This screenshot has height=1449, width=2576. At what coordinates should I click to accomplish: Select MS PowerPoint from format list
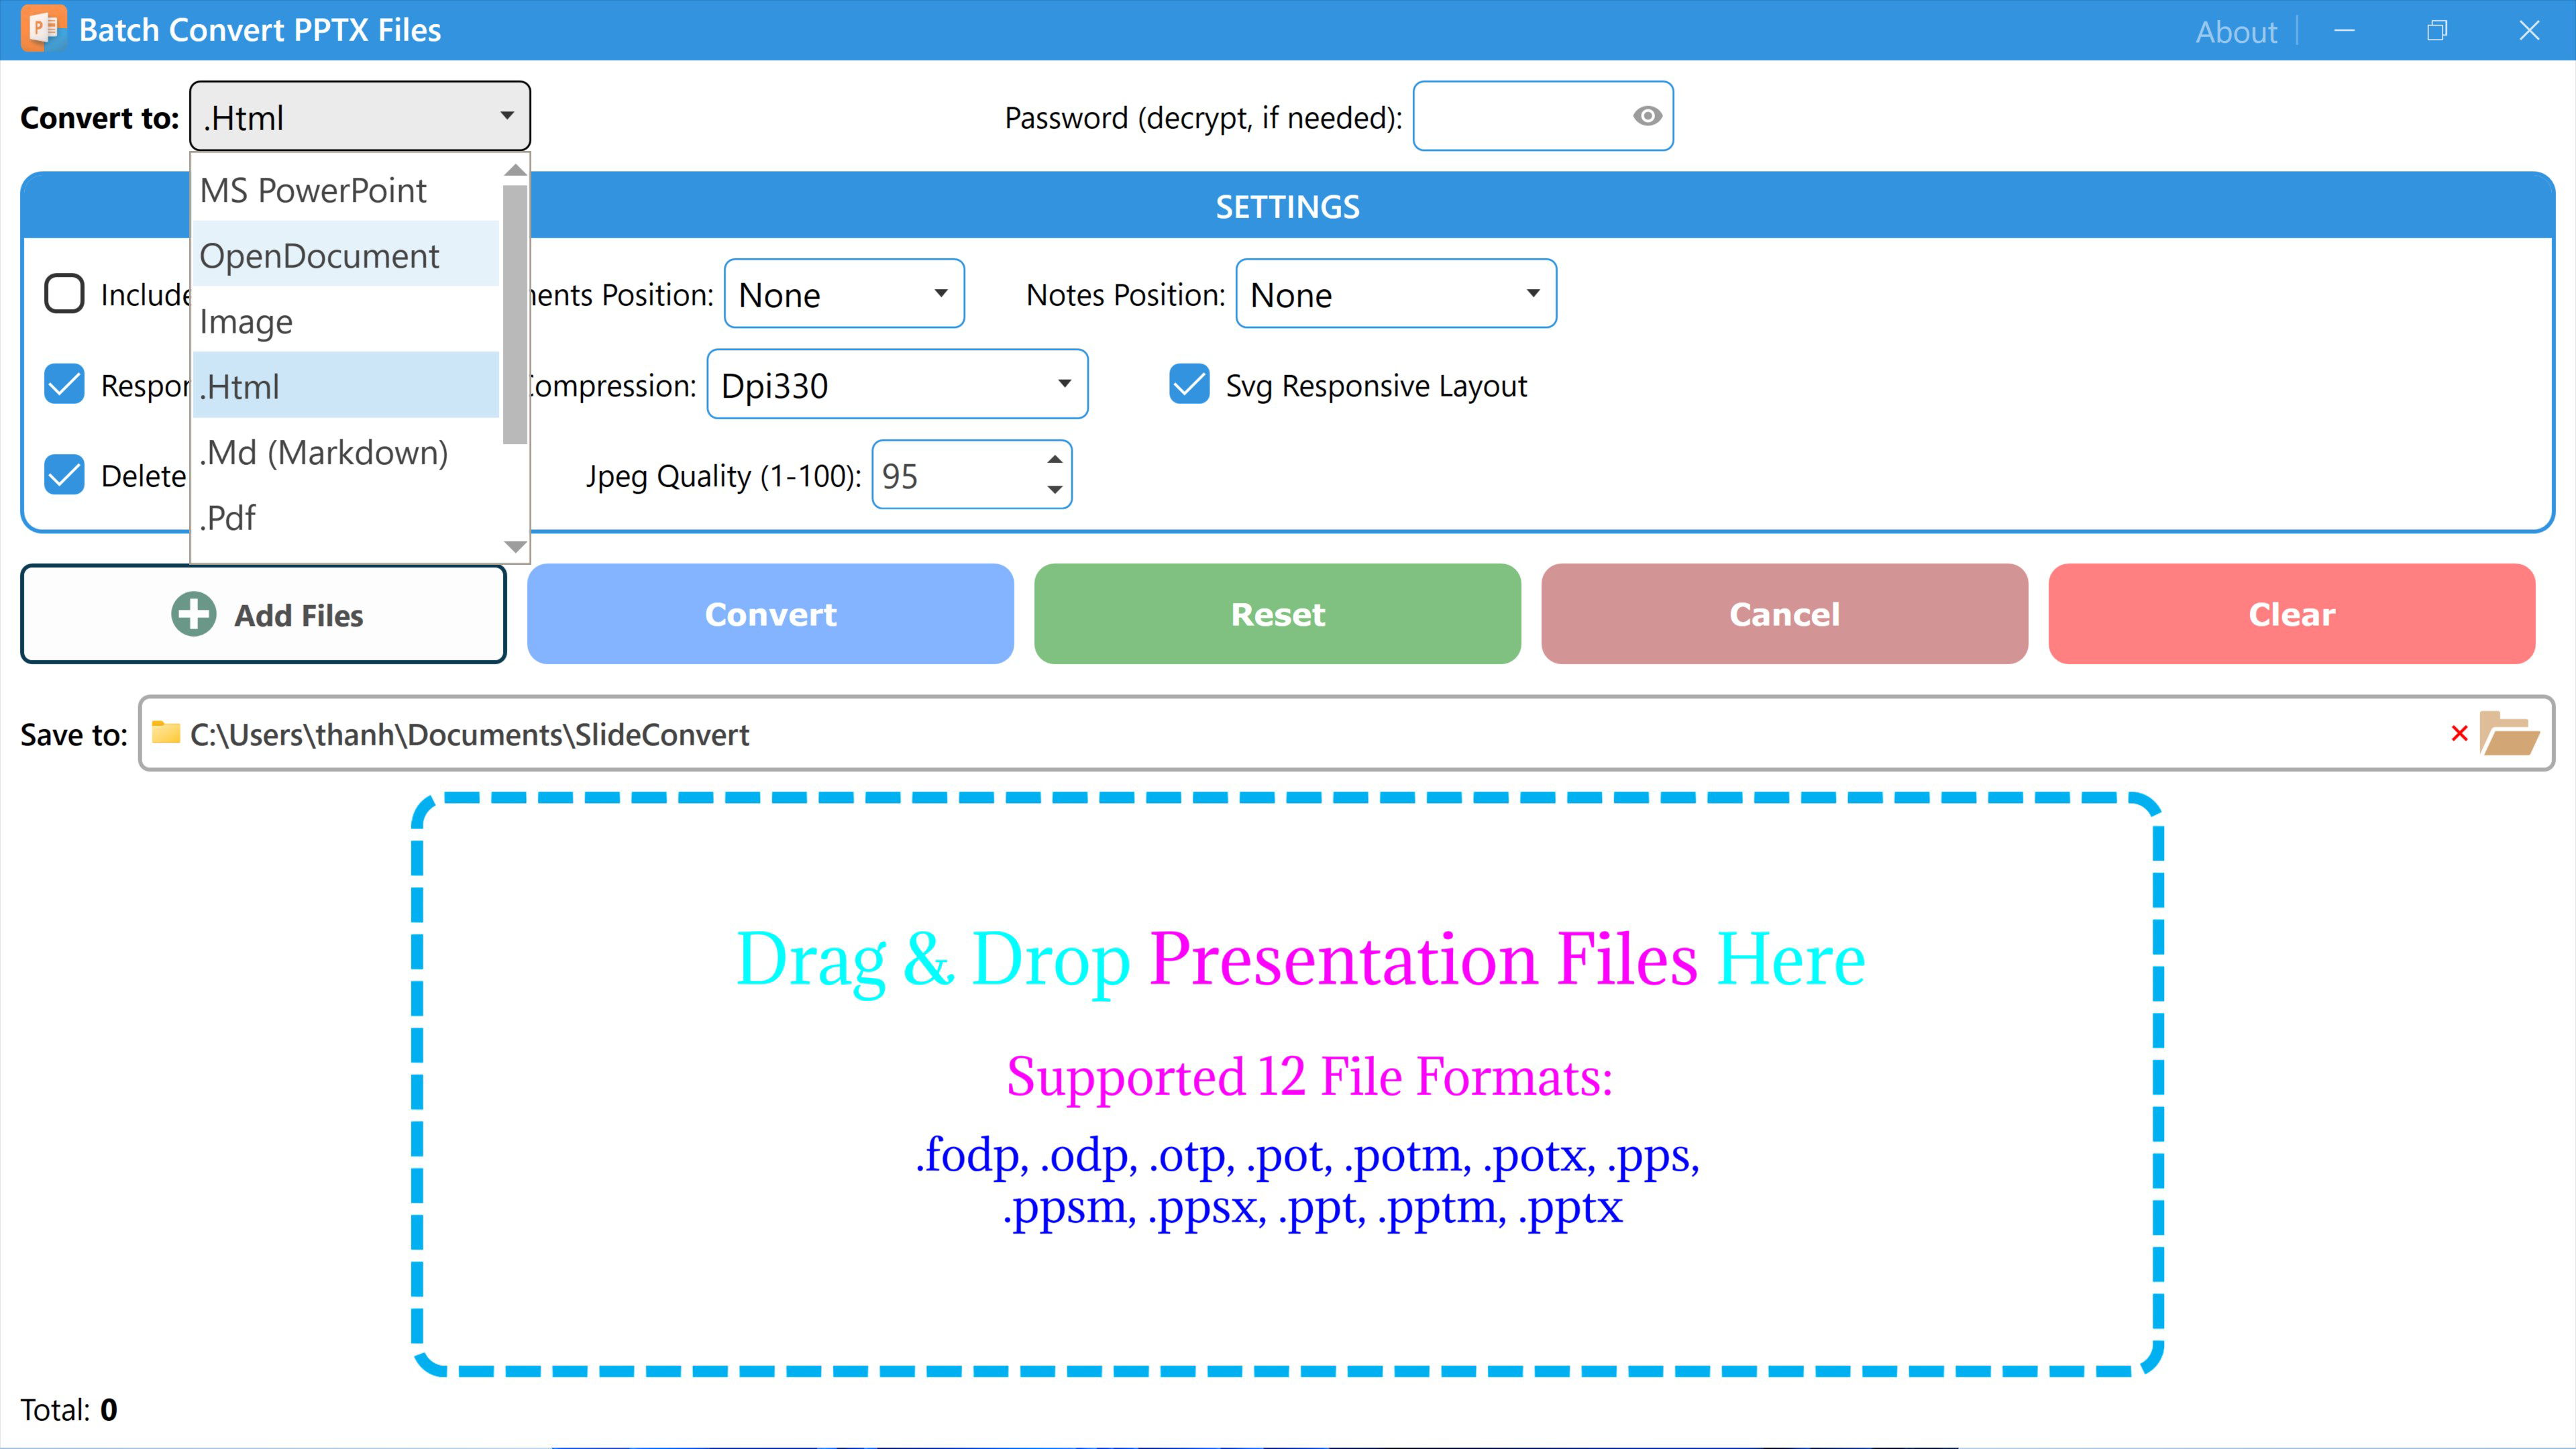coord(346,190)
